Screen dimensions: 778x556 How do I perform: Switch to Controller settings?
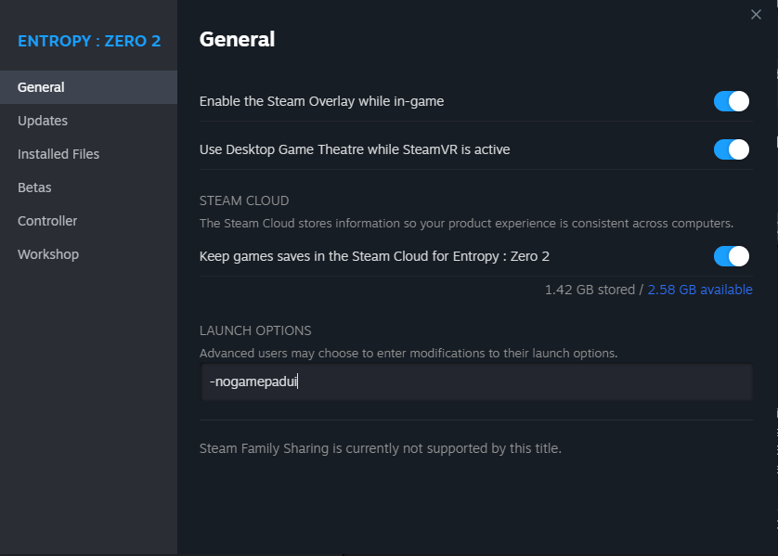[47, 221]
